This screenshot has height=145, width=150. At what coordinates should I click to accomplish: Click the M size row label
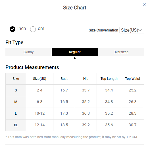(x=16, y=102)
